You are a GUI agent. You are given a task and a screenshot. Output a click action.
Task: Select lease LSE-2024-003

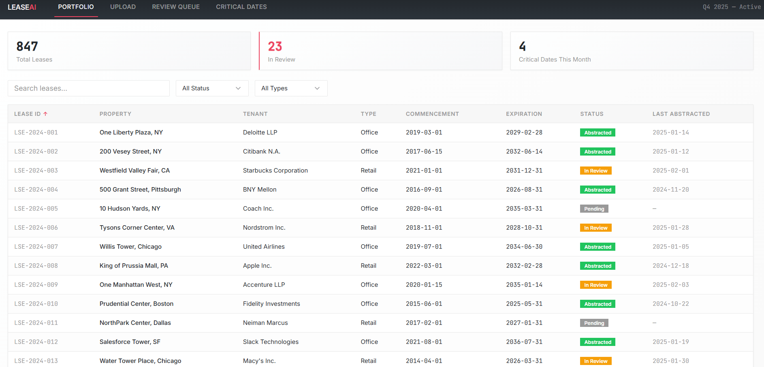point(36,171)
